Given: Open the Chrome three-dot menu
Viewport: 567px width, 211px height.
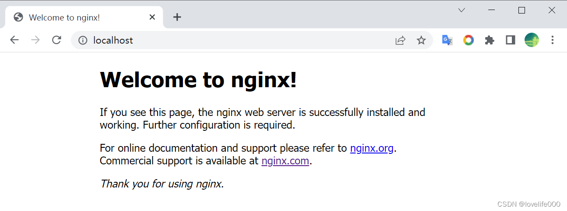Looking at the screenshot, I should coord(553,40).
